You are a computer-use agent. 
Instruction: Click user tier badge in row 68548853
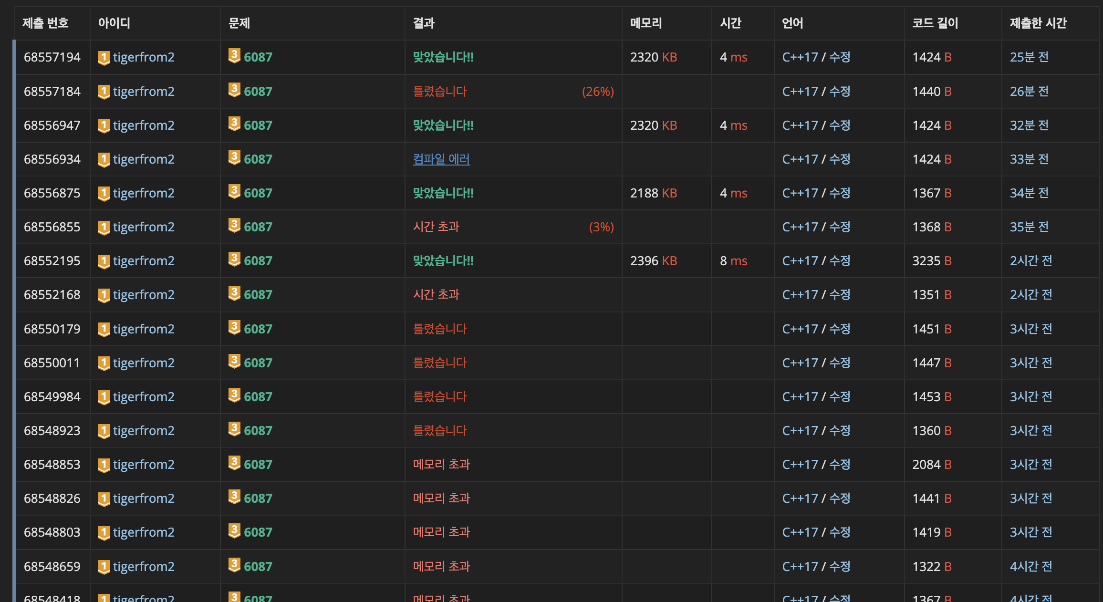[x=104, y=465]
